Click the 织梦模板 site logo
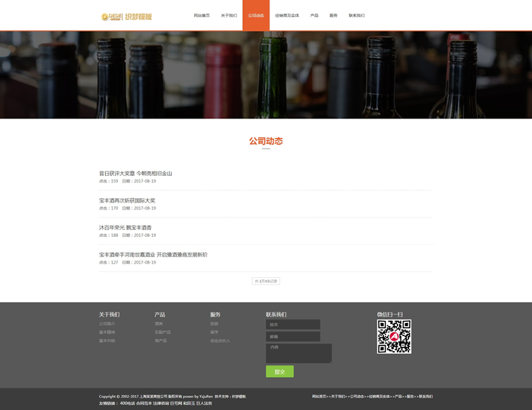 point(127,16)
